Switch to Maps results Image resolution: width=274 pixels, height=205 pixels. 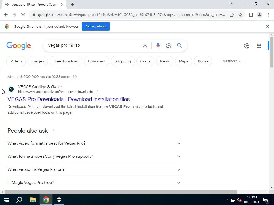(184, 61)
